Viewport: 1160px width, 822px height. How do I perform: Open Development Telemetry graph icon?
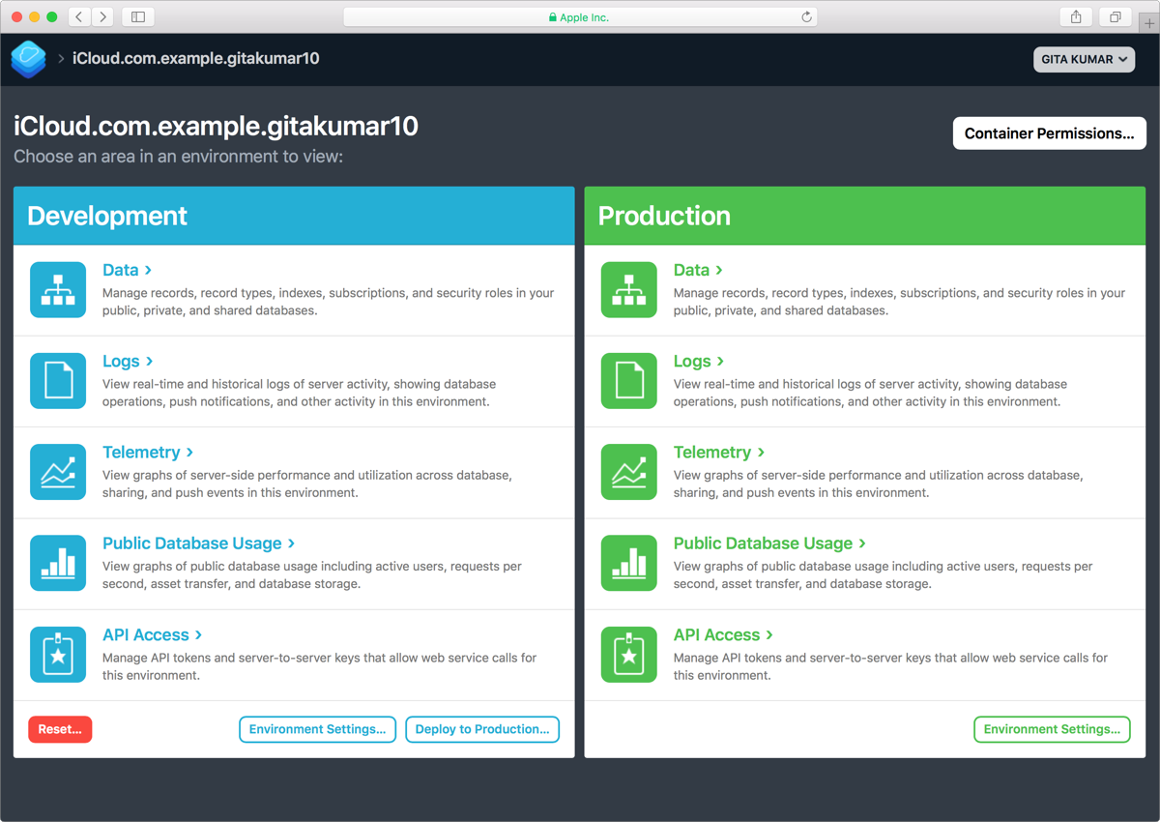tap(58, 472)
